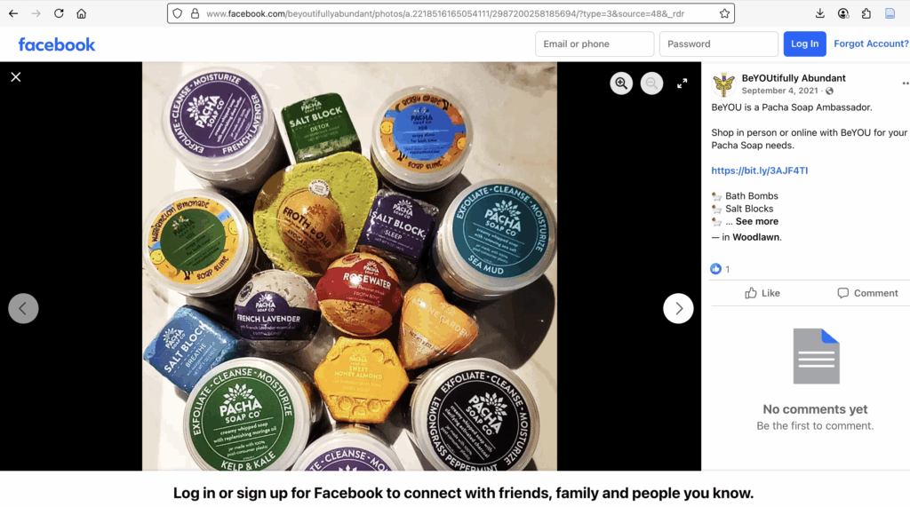The height and width of the screenshot is (507, 910).
Task: Go to the browser home page
Action: [x=81, y=13]
